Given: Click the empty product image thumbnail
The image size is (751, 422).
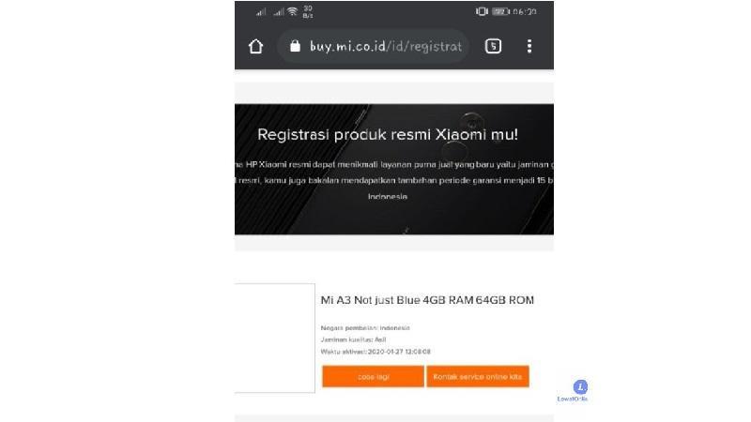Looking at the screenshot, I should click(x=275, y=339).
